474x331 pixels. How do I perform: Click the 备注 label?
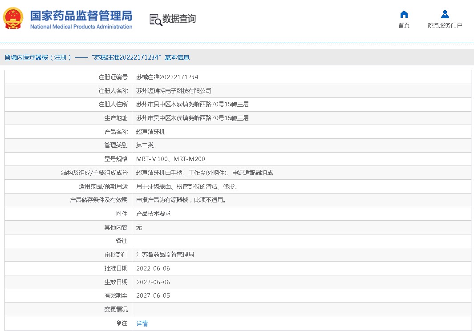pyautogui.click(x=122, y=241)
